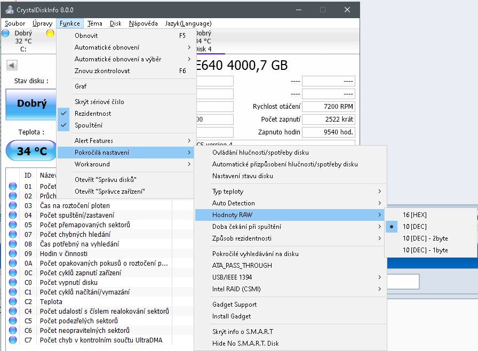Click the 34 °C temperature button
This screenshot has height=351, width=478.
(x=31, y=150)
